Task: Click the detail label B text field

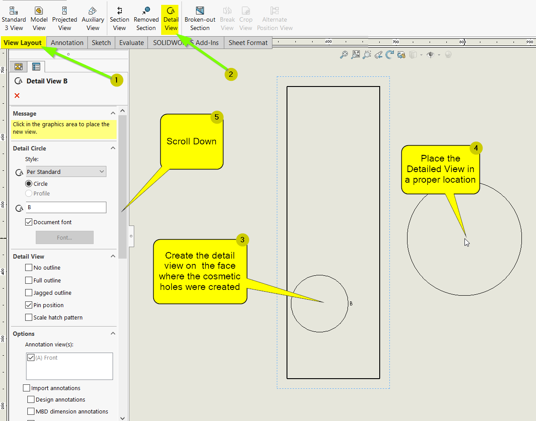Action: pyautogui.click(x=66, y=207)
